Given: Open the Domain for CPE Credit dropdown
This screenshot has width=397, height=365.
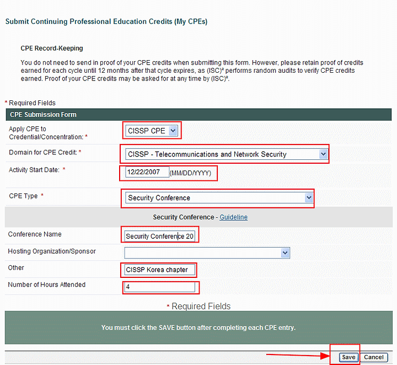Looking at the screenshot, I should click(227, 154).
